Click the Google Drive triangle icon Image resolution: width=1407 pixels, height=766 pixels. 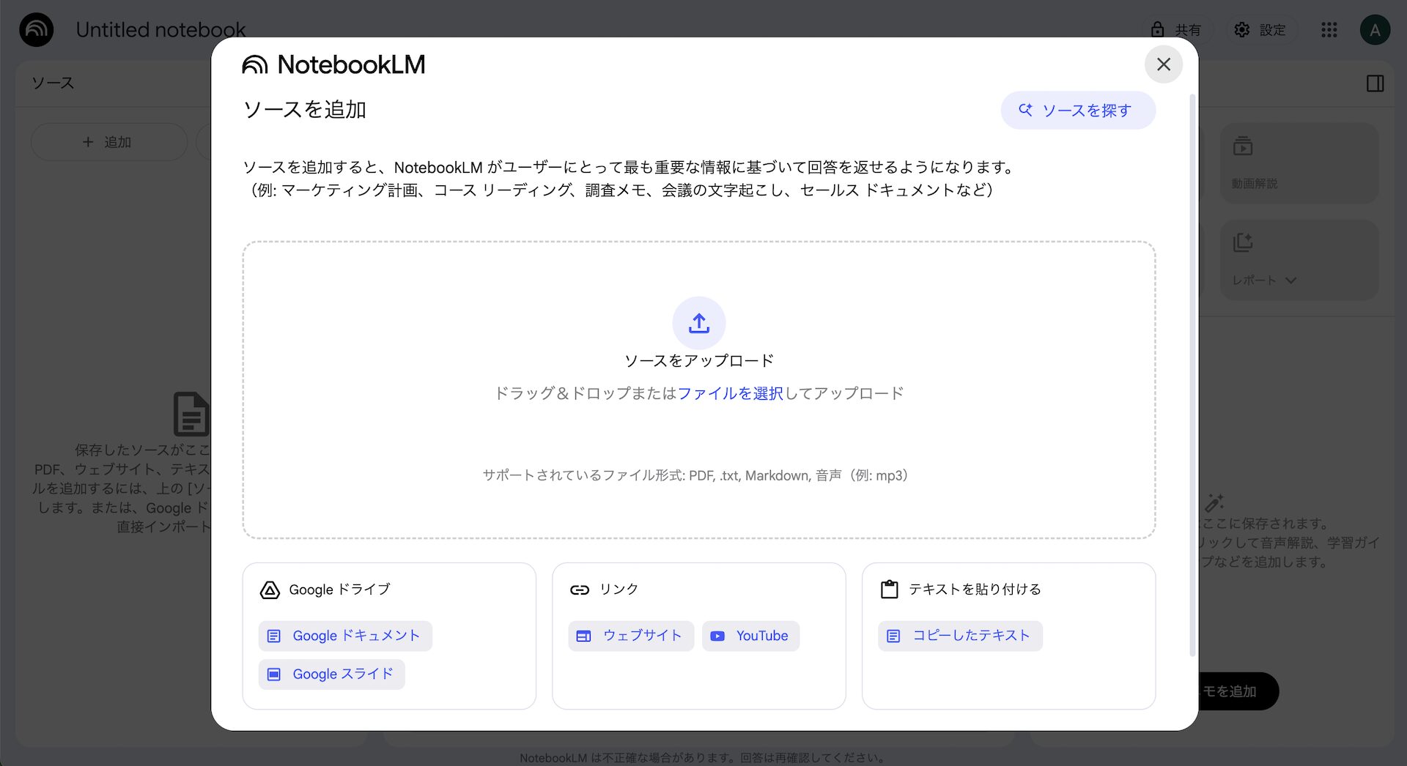(270, 590)
